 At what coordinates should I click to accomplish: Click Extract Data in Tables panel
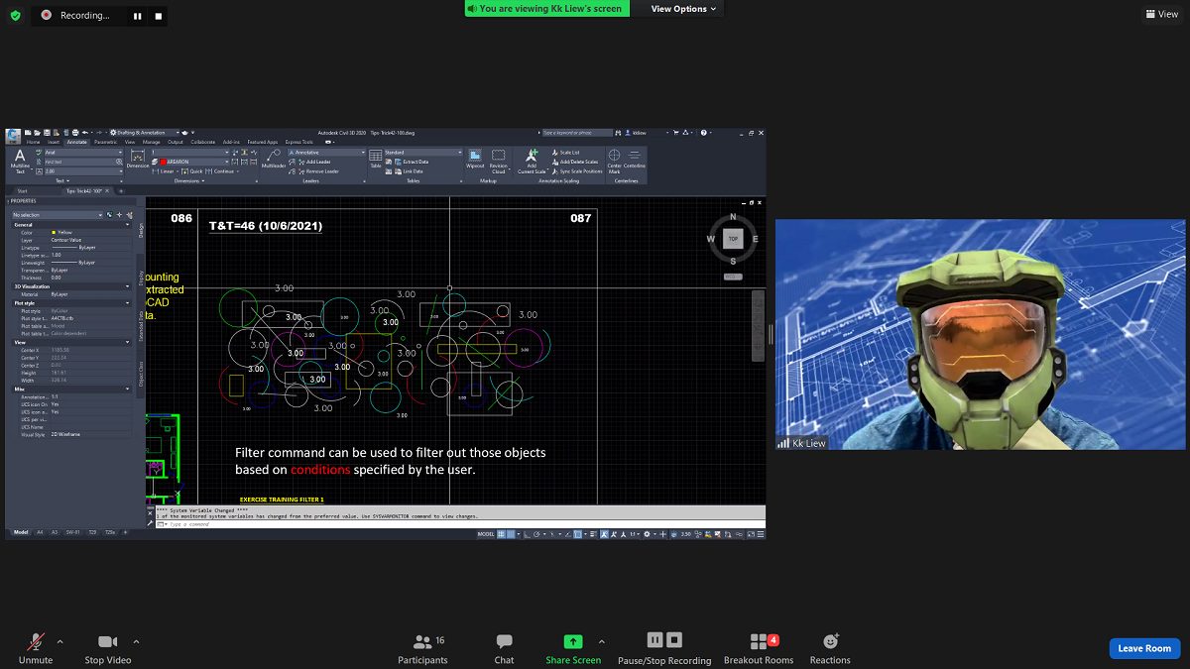click(x=410, y=162)
